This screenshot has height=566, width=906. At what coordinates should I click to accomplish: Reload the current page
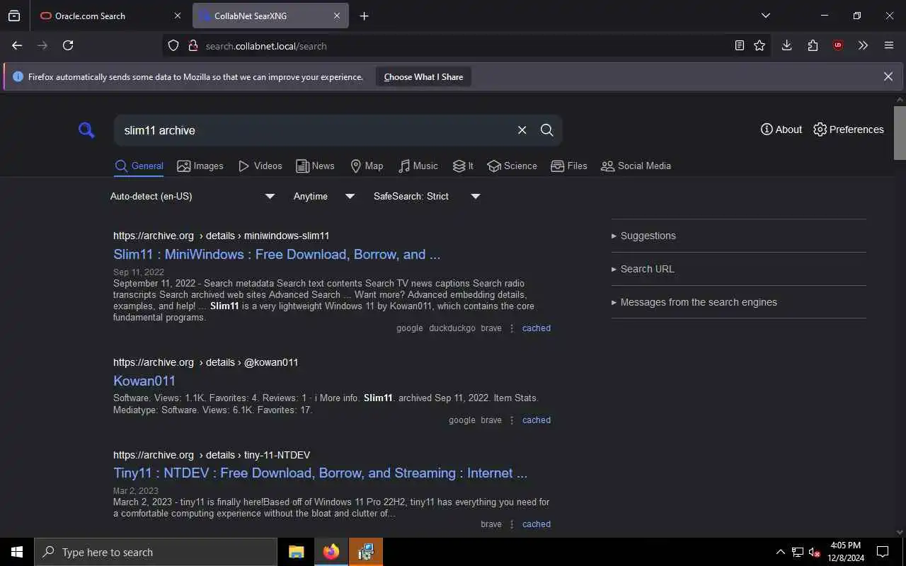click(x=68, y=45)
